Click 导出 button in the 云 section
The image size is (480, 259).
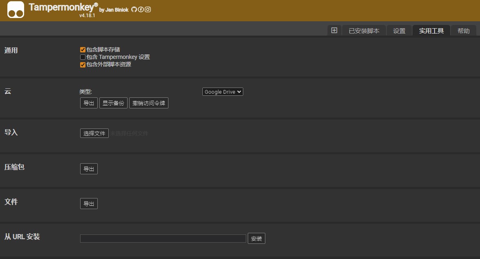[89, 103]
